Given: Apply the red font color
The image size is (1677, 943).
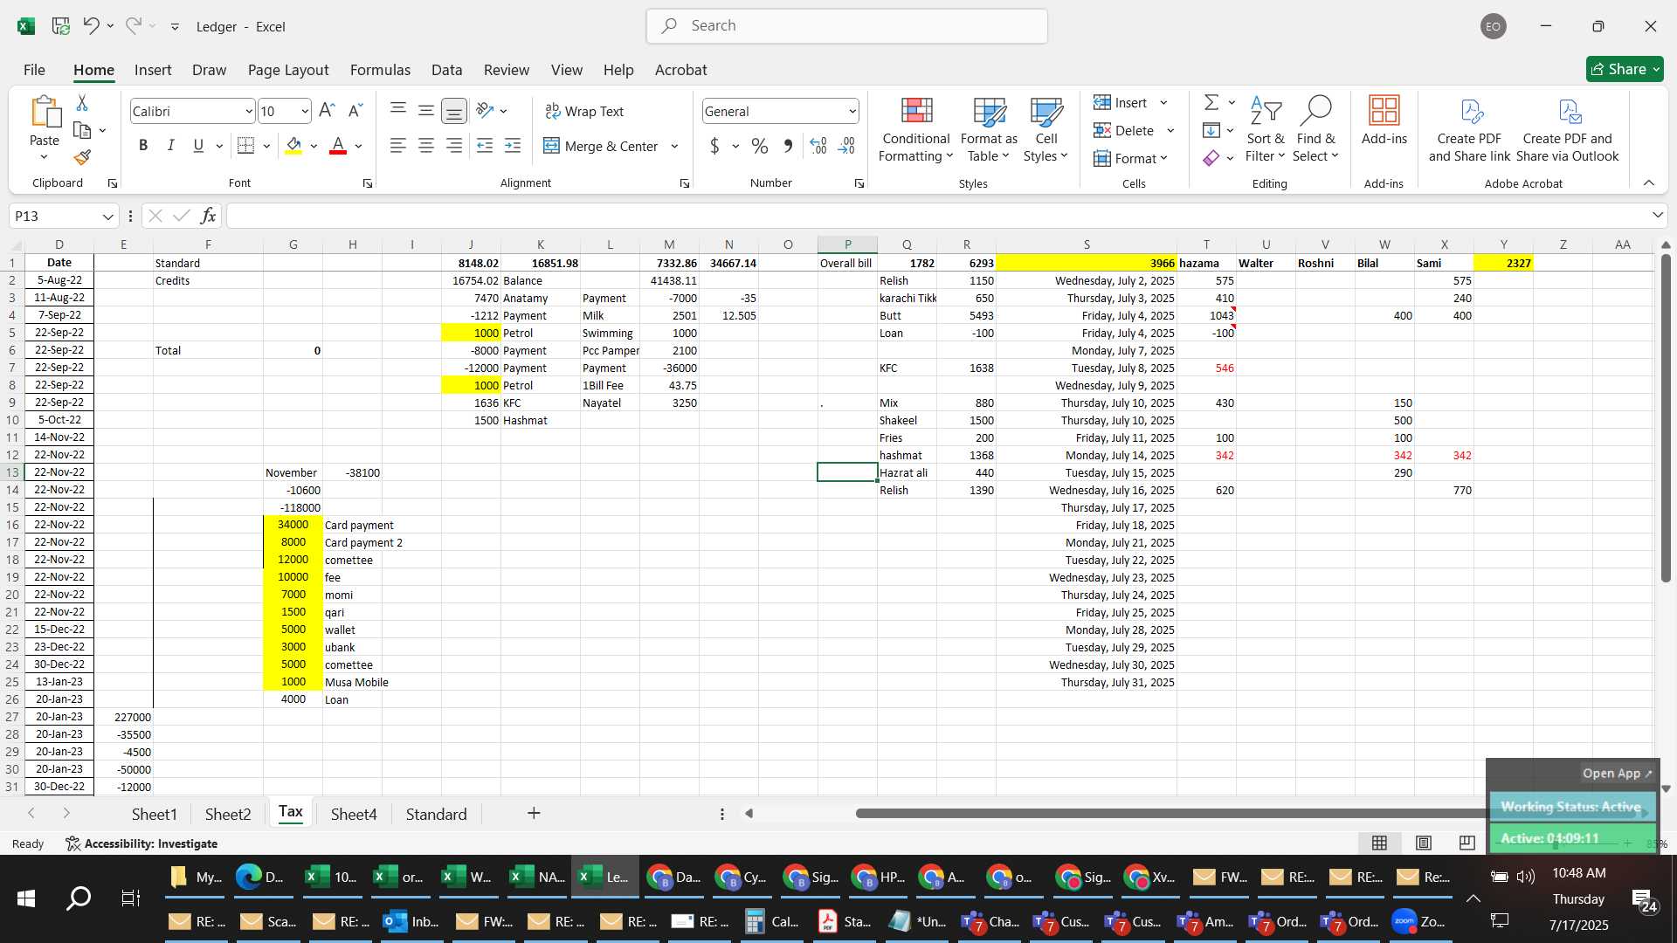Looking at the screenshot, I should click(x=338, y=146).
